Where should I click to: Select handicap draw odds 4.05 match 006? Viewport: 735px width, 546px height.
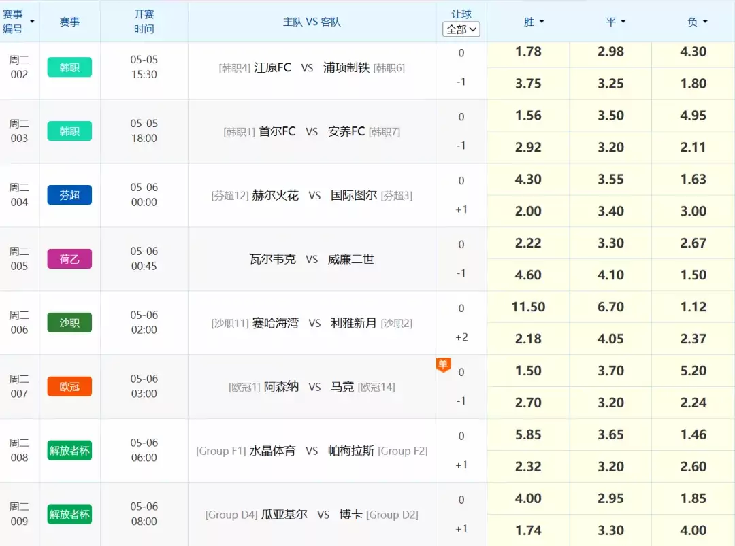coord(610,339)
